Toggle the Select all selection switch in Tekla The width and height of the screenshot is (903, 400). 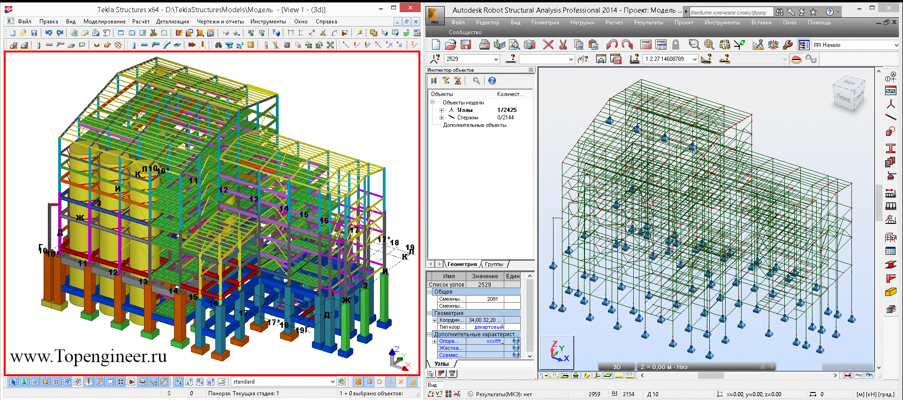coord(13,382)
